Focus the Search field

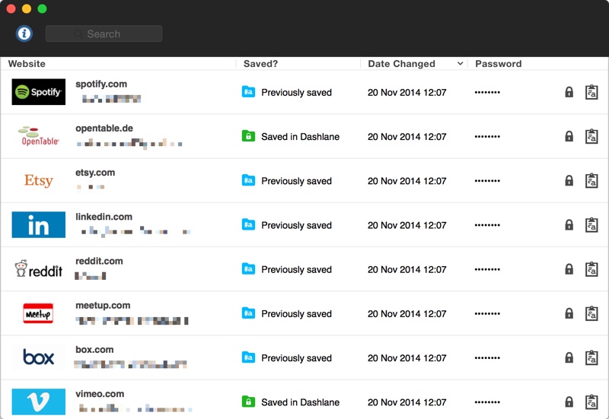(104, 33)
